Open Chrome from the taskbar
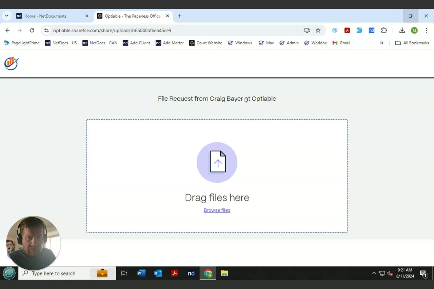 208,273
